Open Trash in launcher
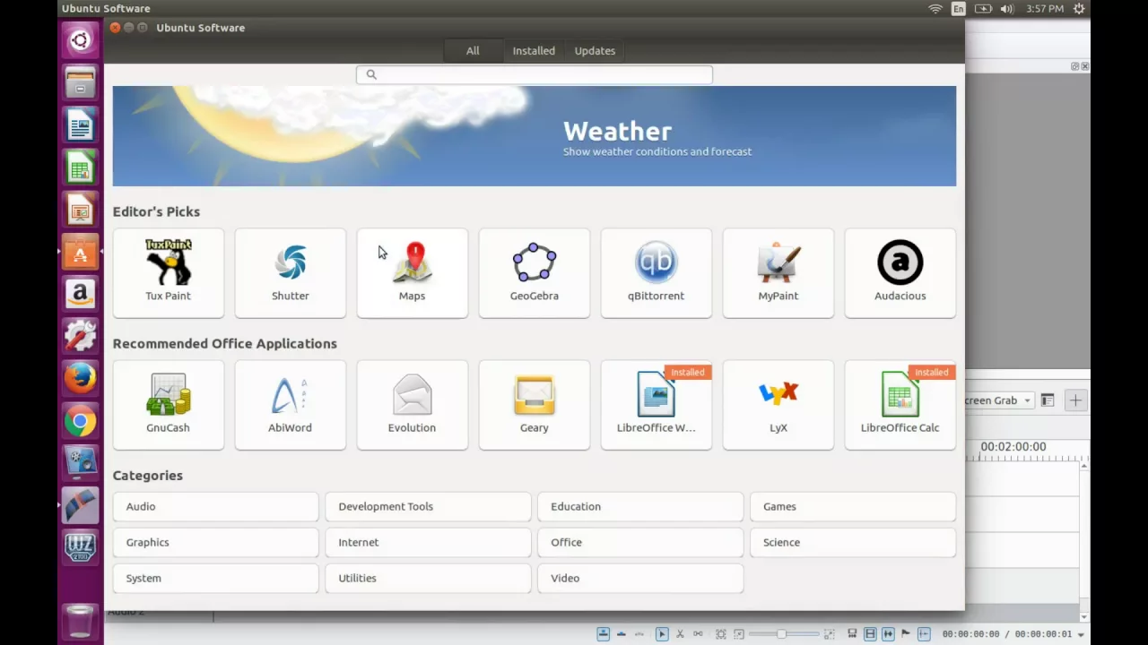The width and height of the screenshot is (1148, 645). (80, 620)
